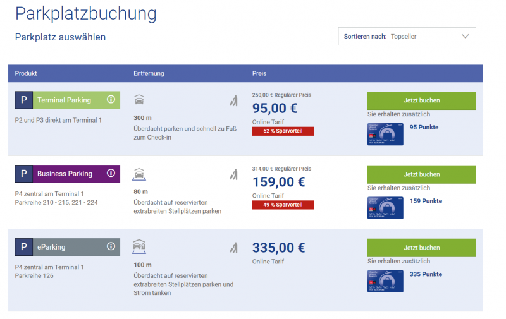Click the rewards card image beside 159 Punkte
Image resolution: width=506 pixels, height=319 pixels.
point(385,208)
